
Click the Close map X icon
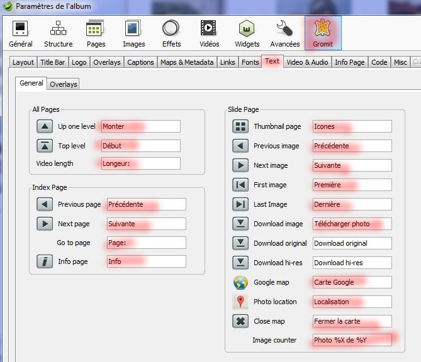(x=240, y=321)
